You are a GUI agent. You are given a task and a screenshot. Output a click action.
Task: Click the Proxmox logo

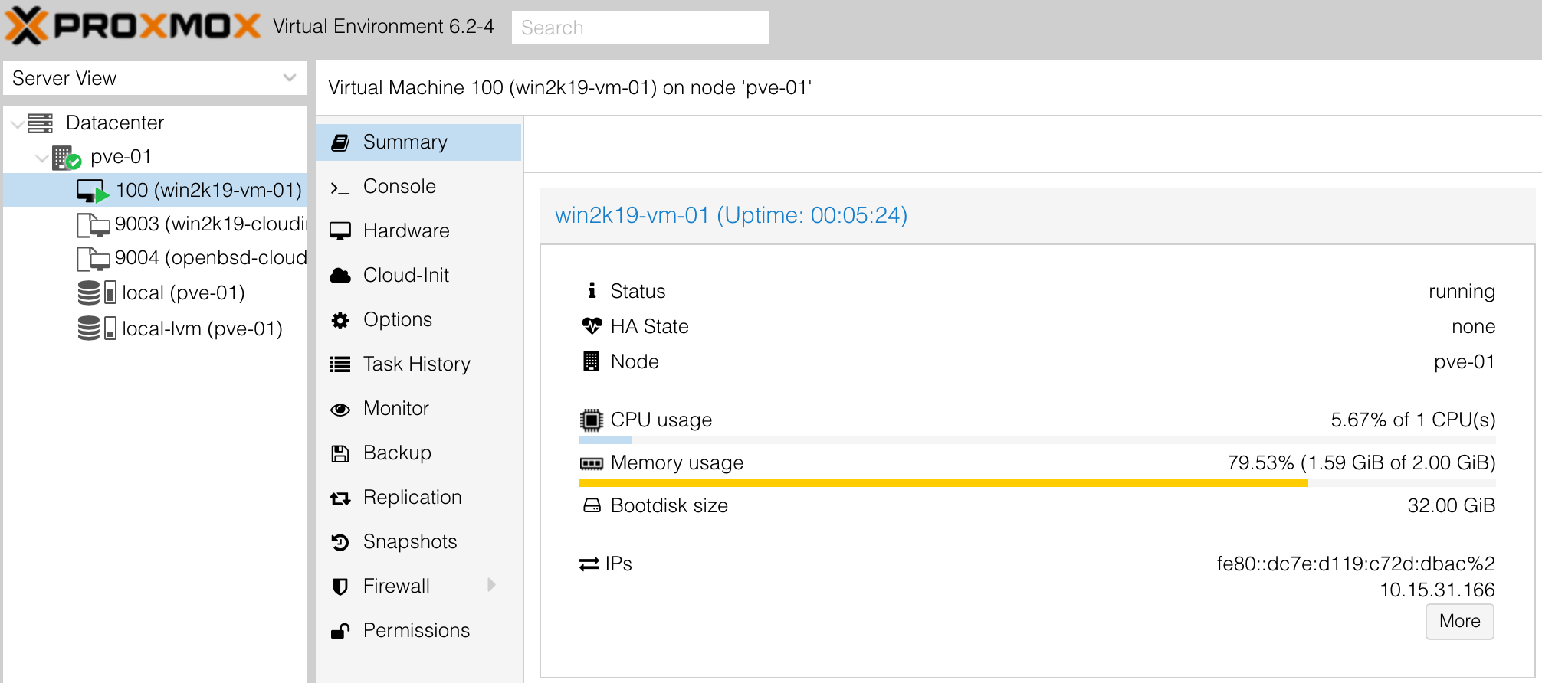click(x=133, y=26)
